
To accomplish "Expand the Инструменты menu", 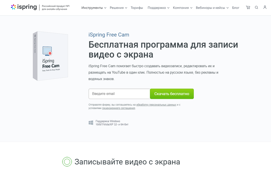I will pyautogui.click(x=94, y=8).
